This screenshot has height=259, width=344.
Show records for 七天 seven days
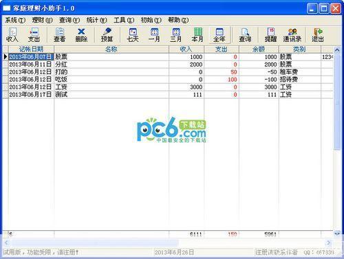(133, 35)
